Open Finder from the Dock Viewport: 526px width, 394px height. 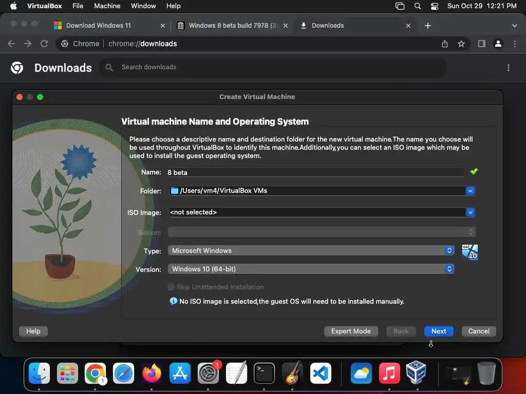[x=39, y=373]
